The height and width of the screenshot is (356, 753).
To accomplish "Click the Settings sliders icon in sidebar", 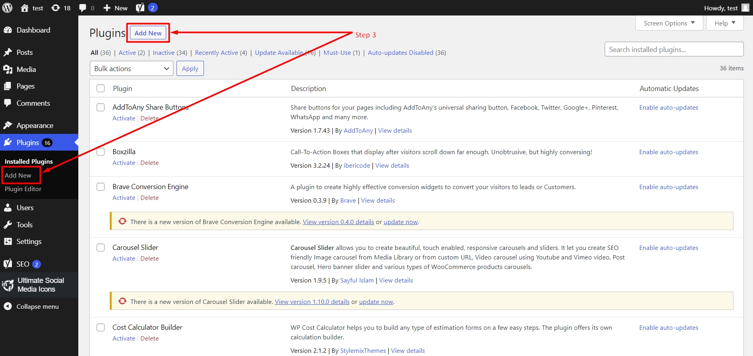I will [8, 242].
